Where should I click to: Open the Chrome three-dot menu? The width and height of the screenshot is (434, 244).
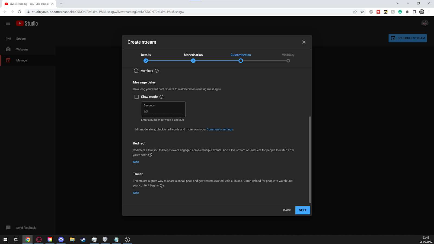coord(429,12)
